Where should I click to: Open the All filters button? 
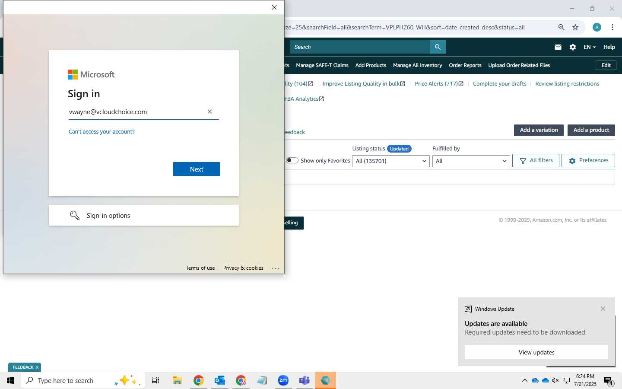click(x=536, y=161)
